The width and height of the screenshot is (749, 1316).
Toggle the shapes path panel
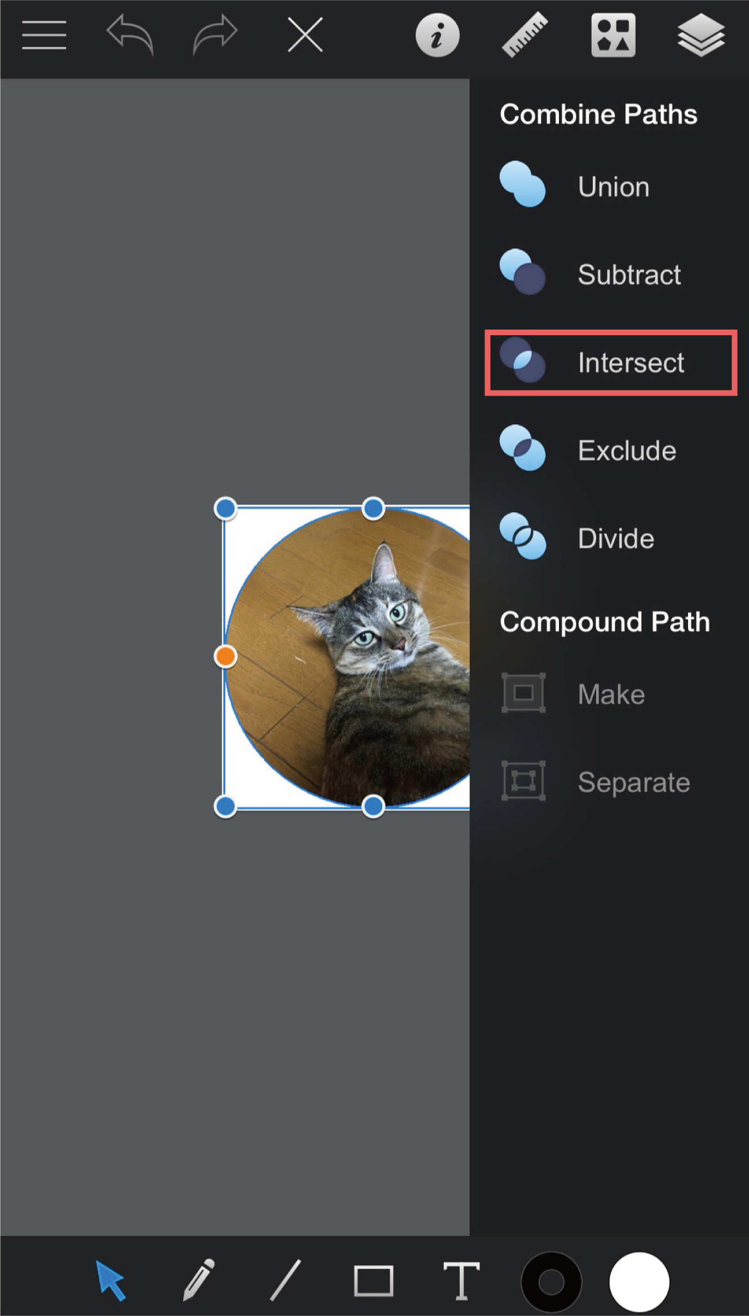(613, 35)
